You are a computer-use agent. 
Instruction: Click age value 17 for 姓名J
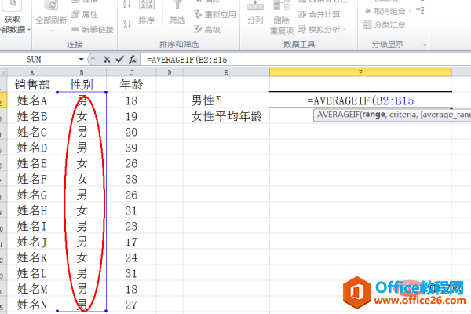131,242
